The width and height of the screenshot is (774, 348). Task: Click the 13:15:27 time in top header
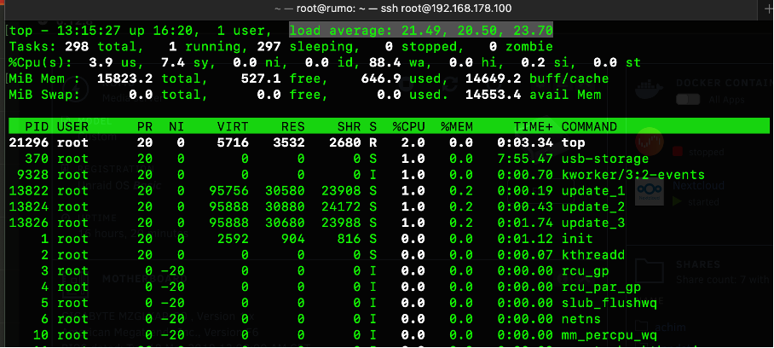89,31
